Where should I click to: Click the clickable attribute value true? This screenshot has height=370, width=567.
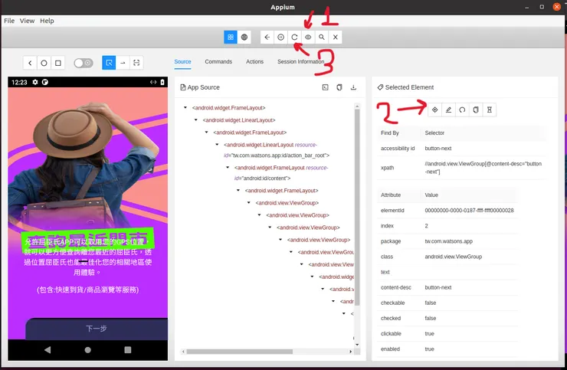point(429,333)
